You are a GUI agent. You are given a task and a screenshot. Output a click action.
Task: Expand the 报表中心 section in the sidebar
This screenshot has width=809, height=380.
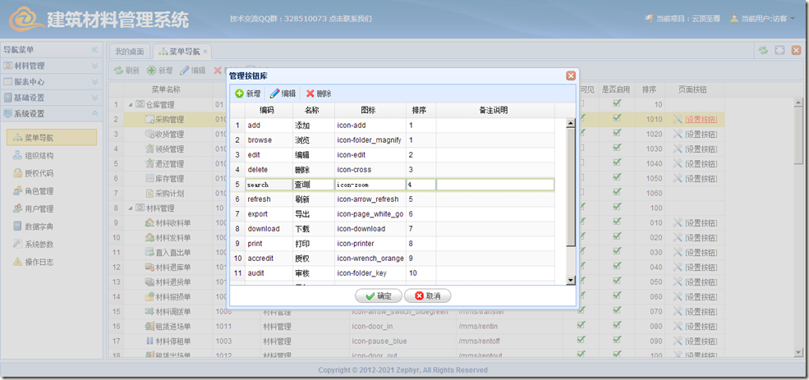(49, 81)
